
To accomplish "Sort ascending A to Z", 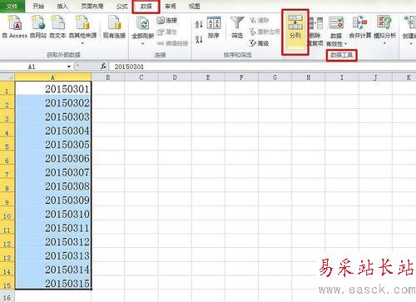I will point(199,24).
